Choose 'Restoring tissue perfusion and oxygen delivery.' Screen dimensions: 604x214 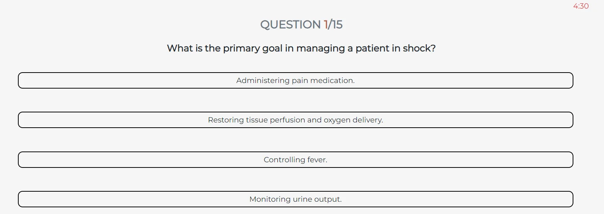point(295,120)
